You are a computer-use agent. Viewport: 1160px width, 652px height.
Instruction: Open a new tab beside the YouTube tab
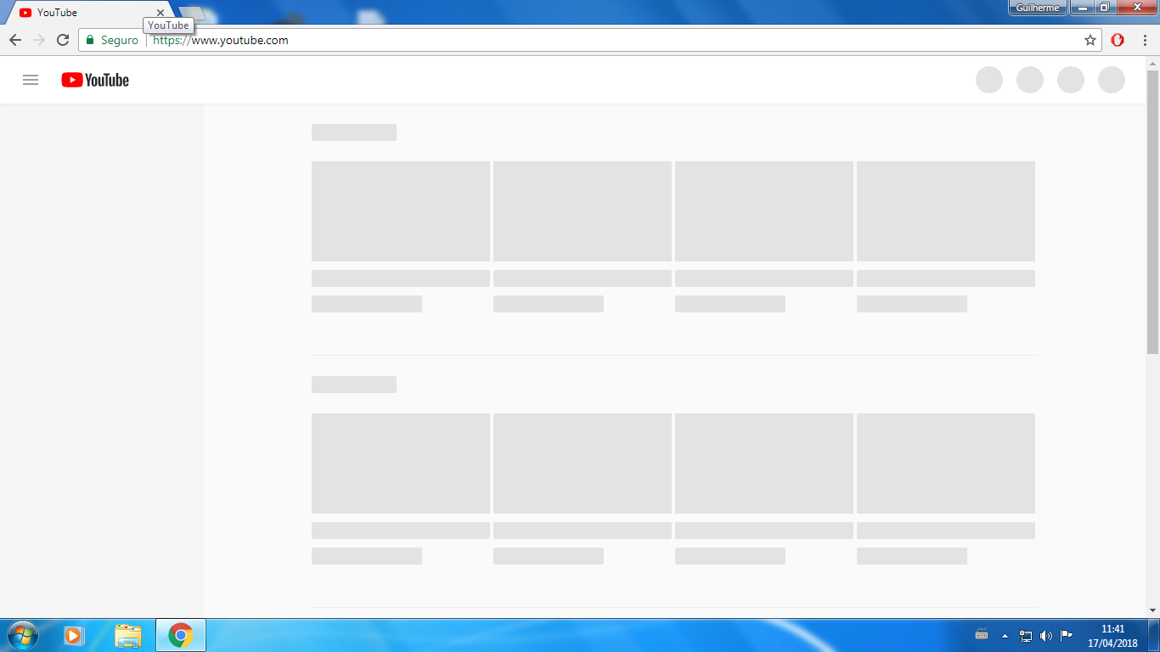pos(192,13)
